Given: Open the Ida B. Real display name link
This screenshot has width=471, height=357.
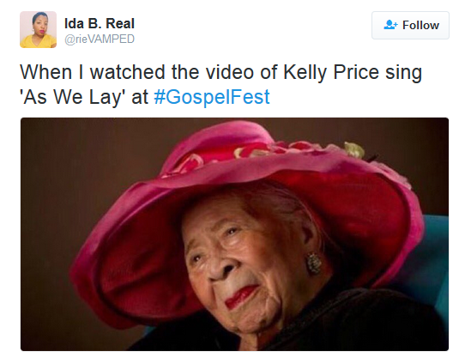Looking at the screenshot, I should (x=100, y=23).
